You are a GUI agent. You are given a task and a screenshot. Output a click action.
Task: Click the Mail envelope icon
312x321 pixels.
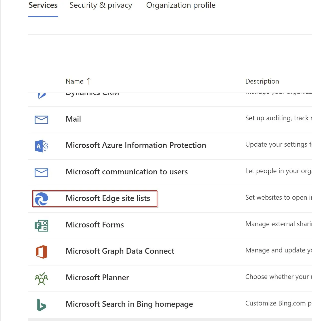[x=41, y=120]
